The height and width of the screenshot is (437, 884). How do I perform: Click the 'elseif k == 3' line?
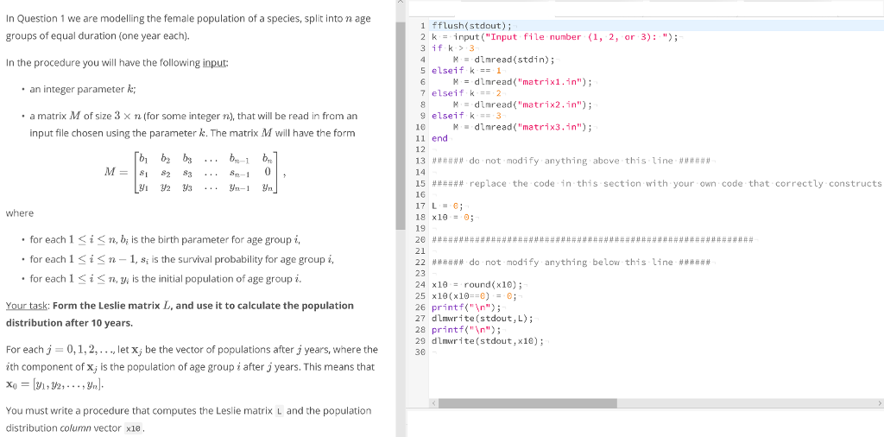pyautogui.click(x=465, y=116)
